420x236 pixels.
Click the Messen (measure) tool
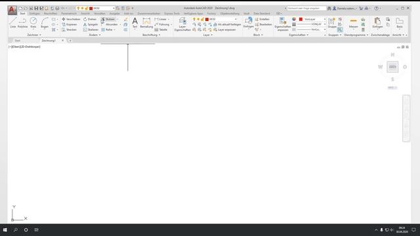pos(353,22)
